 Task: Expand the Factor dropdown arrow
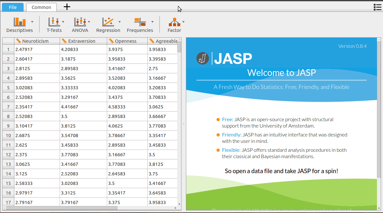[x=183, y=22]
